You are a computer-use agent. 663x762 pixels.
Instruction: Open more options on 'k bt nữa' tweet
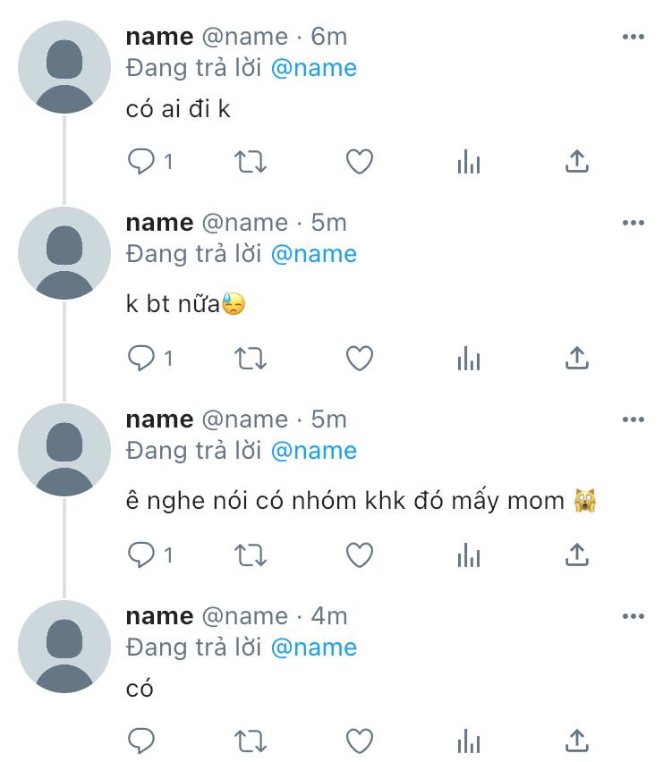(633, 223)
